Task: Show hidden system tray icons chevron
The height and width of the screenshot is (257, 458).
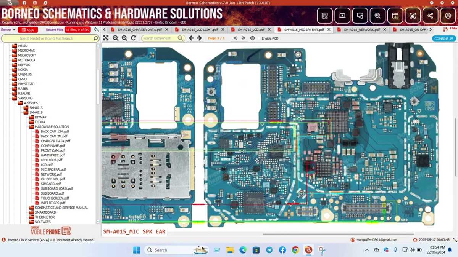Action: coord(367,250)
